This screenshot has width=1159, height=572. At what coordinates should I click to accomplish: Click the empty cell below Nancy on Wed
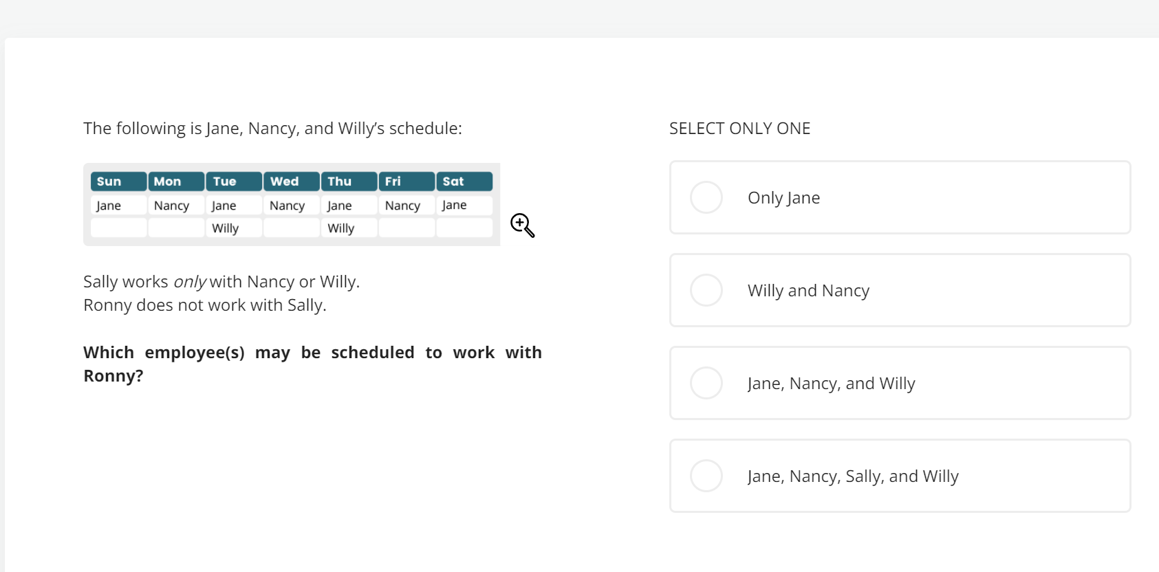pyautogui.click(x=292, y=228)
